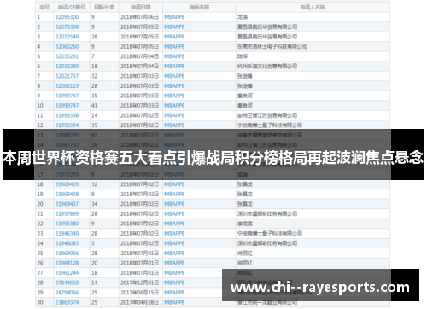Open registration number 31946083 link
The image size is (427, 309).
(67, 243)
